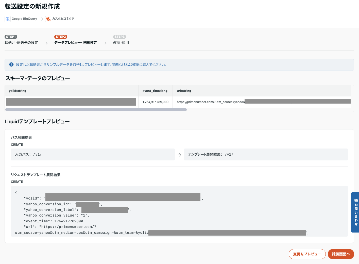Click the event_time:long column header
Viewport: 359px width, 264px height.
tap(155, 91)
